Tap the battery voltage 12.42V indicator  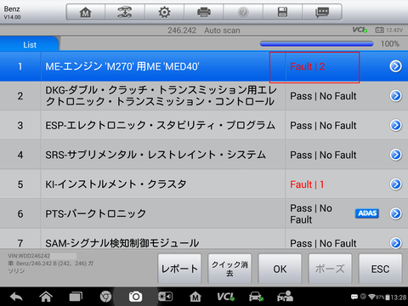(x=388, y=30)
